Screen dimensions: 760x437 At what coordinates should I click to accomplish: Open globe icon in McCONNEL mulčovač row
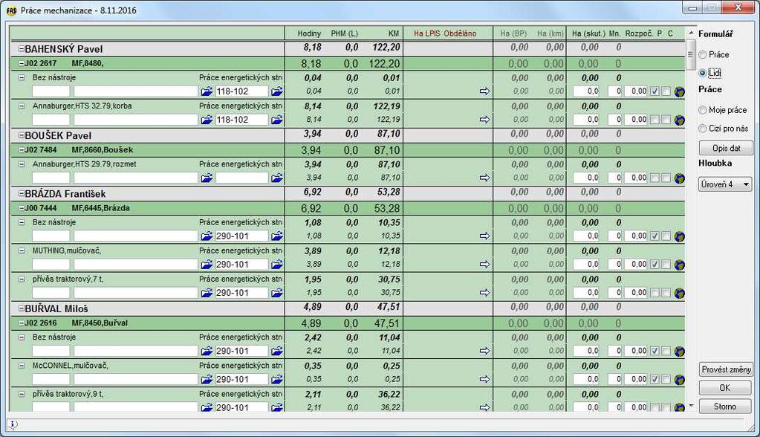click(x=679, y=379)
